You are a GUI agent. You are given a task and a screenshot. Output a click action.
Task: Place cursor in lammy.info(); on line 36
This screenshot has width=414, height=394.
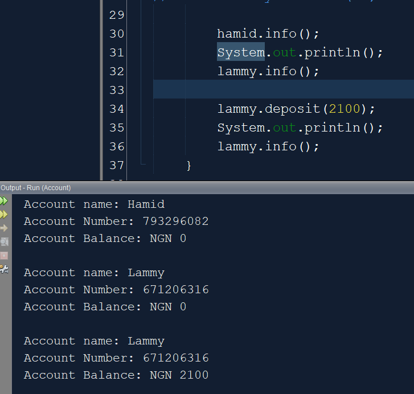pos(268,146)
